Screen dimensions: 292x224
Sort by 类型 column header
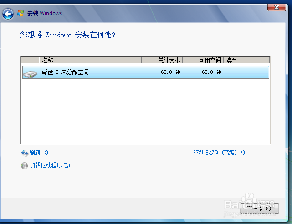point(247,60)
